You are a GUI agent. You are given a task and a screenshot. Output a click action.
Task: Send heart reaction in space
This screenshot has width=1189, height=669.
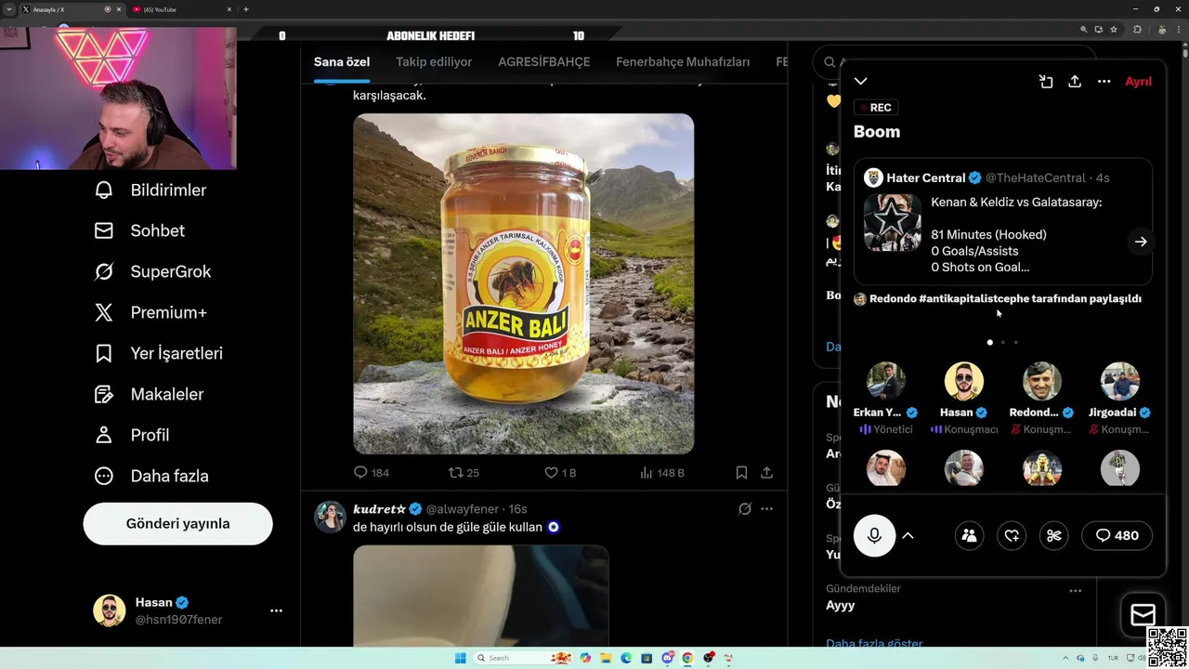click(1012, 535)
